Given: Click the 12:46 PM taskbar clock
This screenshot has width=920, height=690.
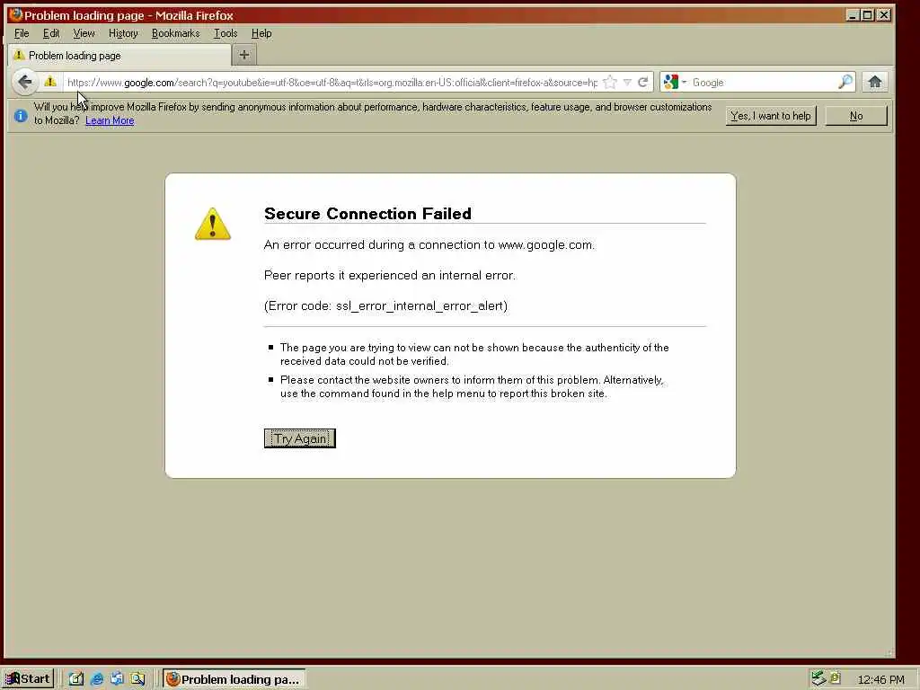Looking at the screenshot, I should coord(880,679).
